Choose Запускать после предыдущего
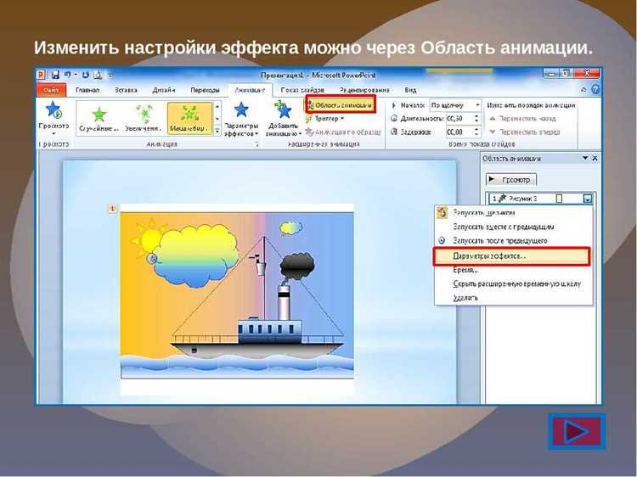The height and width of the screenshot is (477, 637). point(513,241)
